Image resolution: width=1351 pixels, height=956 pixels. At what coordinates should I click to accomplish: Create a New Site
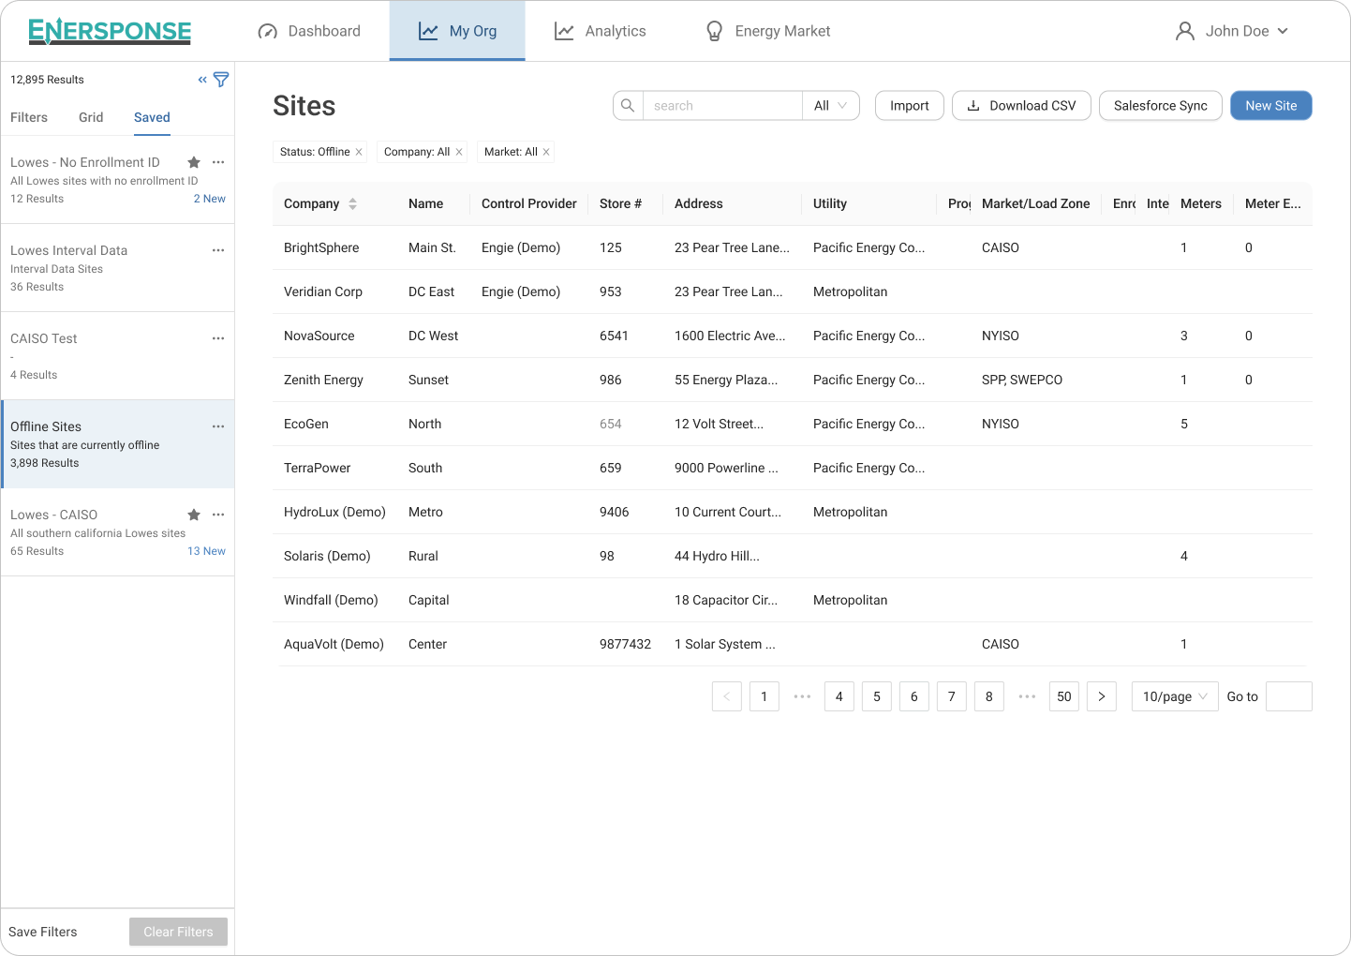(x=1270, y=105)
